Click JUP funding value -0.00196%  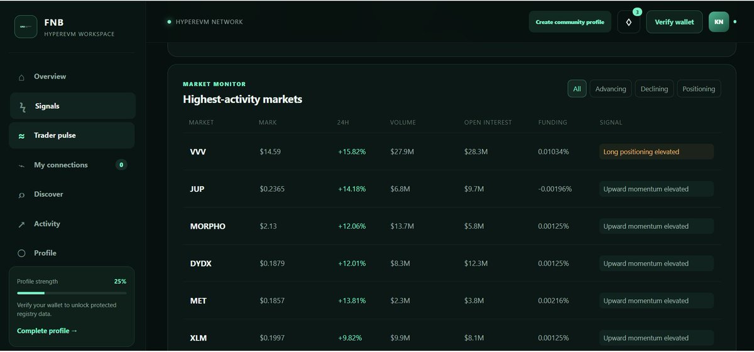coord(555,189)
